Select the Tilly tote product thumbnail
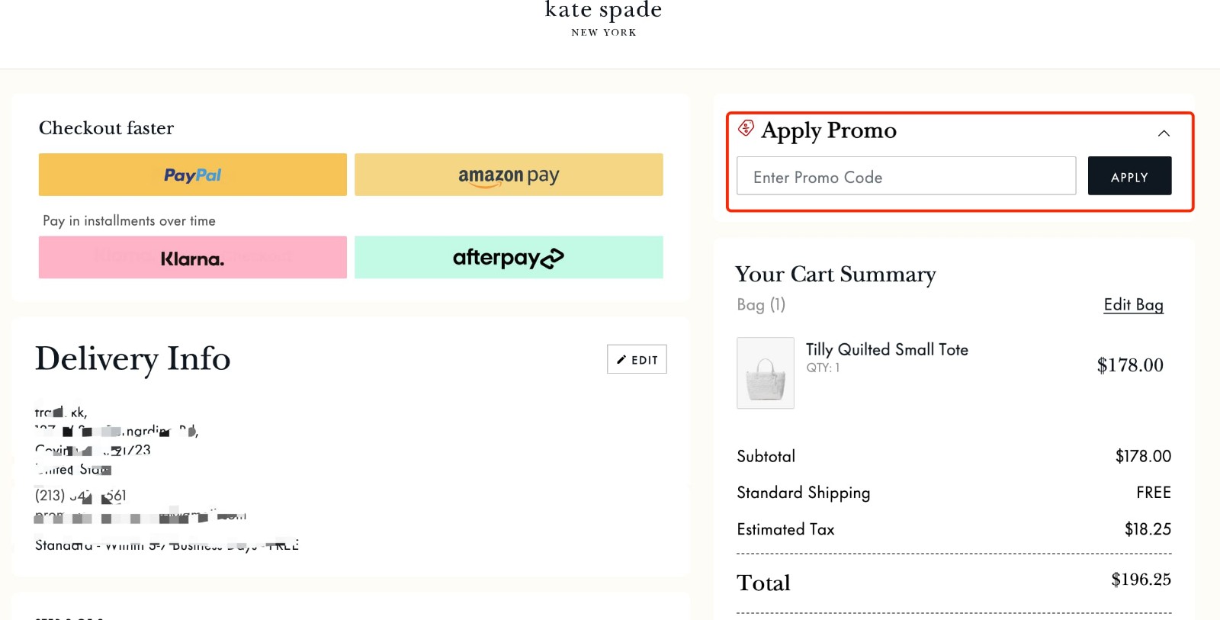 tap(765, 373)
